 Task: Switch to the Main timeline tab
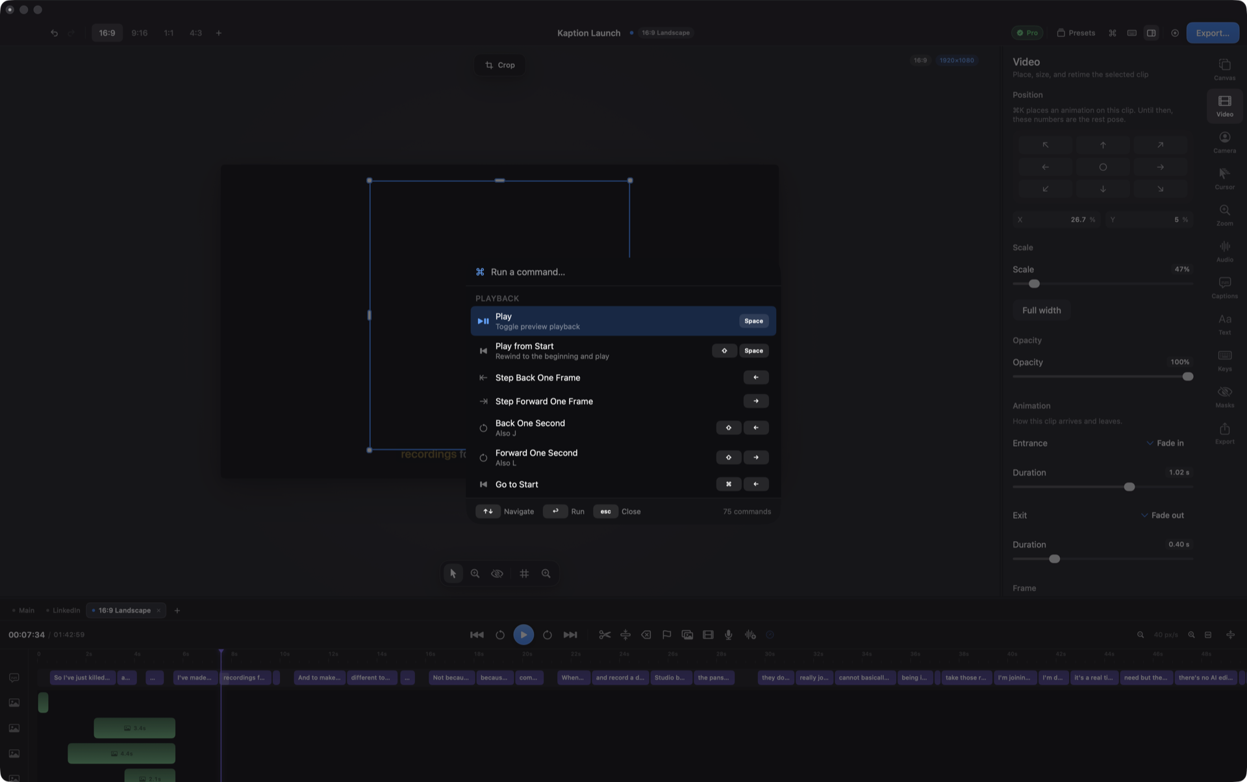click(x=23, y=611)
